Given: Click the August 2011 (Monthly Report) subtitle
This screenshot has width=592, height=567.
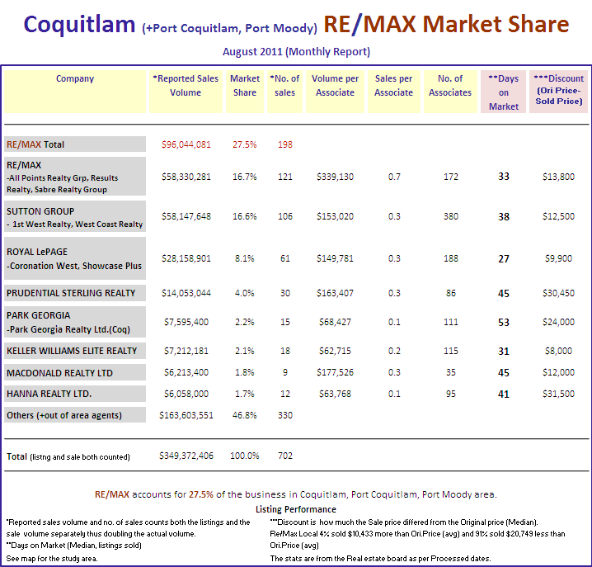Looking at the screenshot, I should pyautogui.click(x=296, y=51).
